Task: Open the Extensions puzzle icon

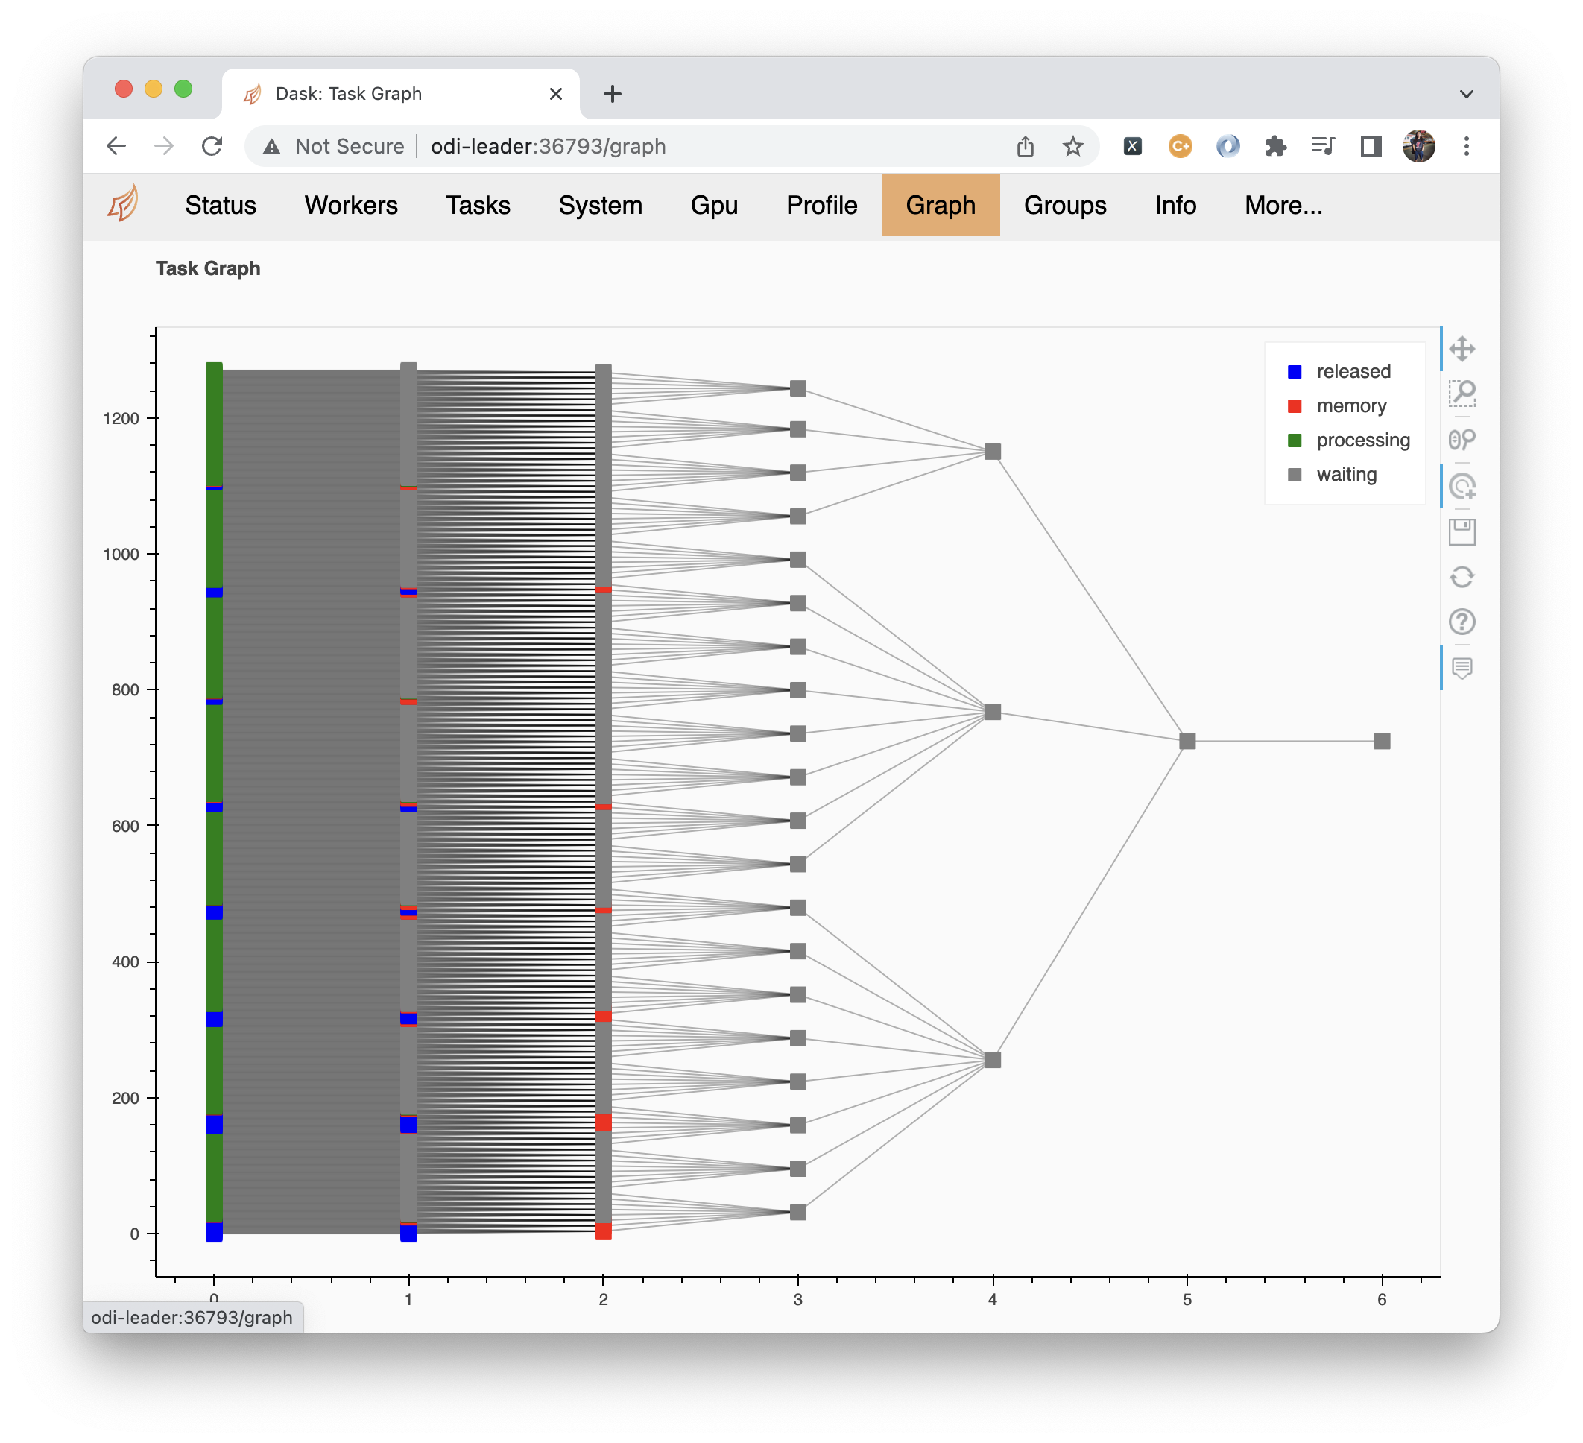Action: coord(1275,146)
